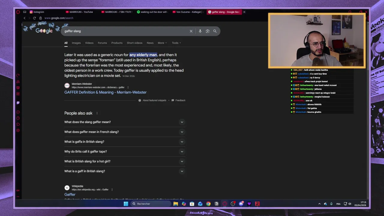
Task: Switch to the Von Suzume - Kattegat tab
Action: coord(188,12)
